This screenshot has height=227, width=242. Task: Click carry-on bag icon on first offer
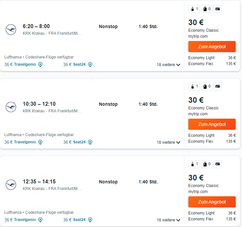(x=194, y=9)
